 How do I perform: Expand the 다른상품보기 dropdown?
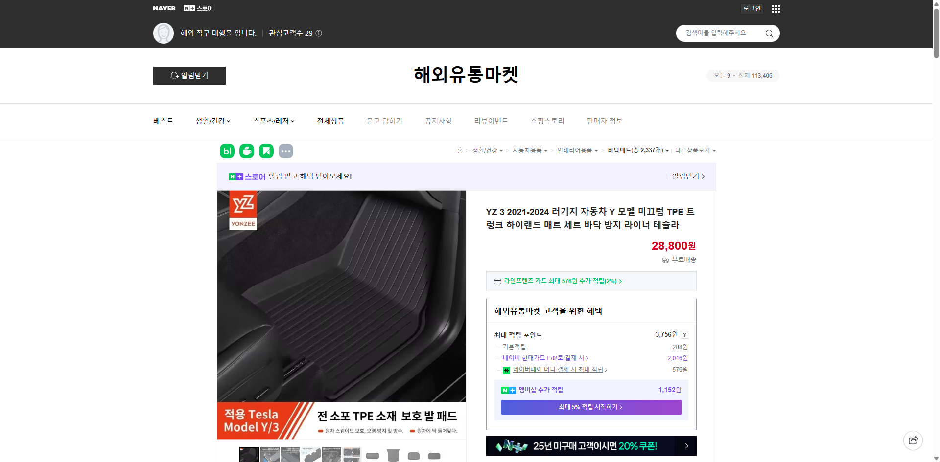pos(695,150)
